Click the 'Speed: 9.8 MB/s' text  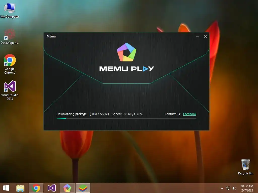(x=123, y=114)
